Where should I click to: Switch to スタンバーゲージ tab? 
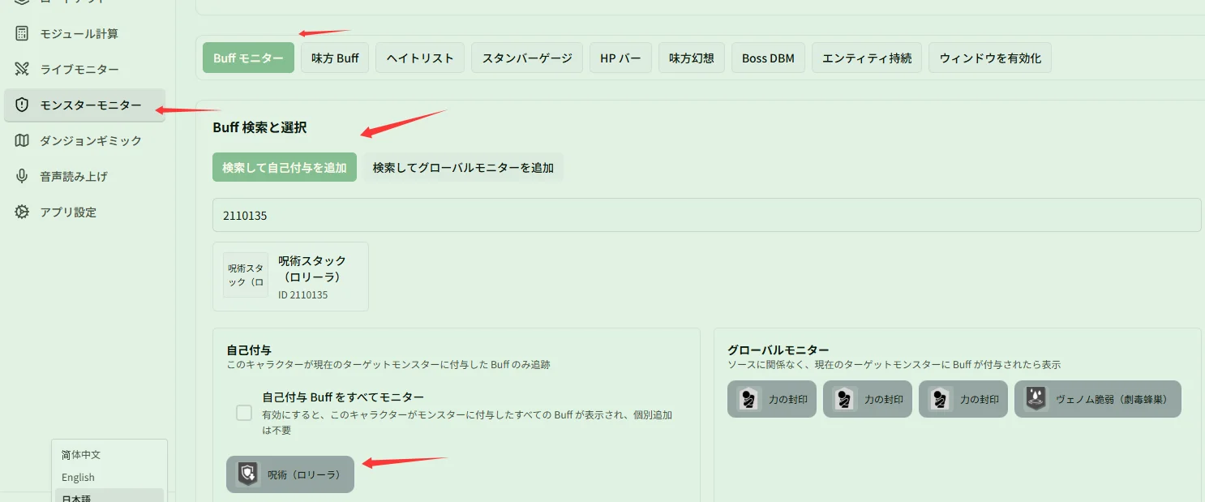point(527,58)
